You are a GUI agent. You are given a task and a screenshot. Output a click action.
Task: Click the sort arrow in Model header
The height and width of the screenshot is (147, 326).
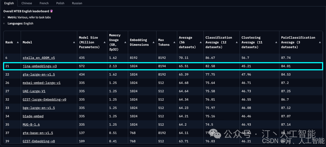coord(74,42)
